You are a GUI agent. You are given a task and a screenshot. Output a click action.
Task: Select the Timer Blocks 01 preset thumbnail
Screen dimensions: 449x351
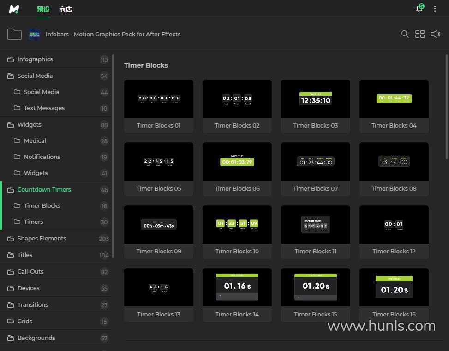[x=159, y=99]
